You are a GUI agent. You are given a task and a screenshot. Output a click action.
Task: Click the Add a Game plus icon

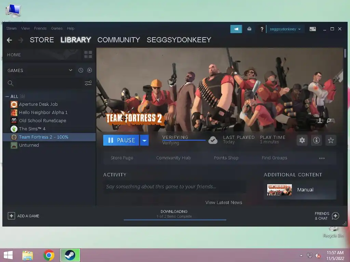[11, 216]
